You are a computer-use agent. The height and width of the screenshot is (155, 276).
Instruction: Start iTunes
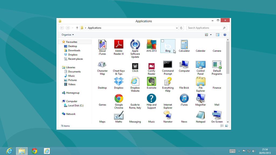click(184, 98)
